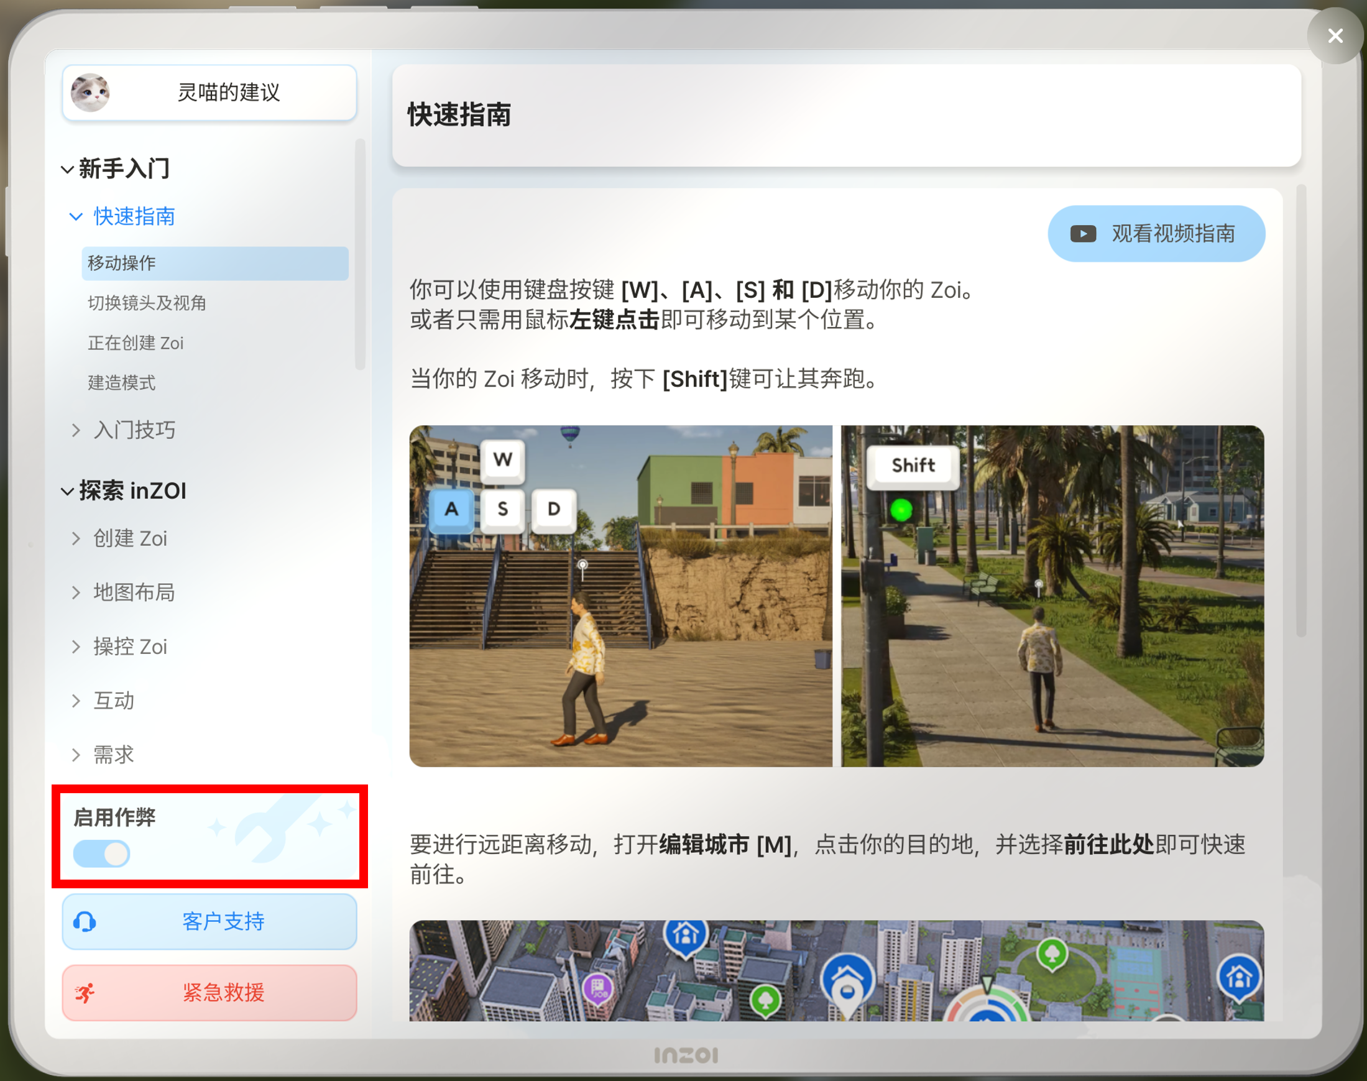The width and height of the screenshot is (1367, 1081).
Task: Expand the 创建 Zoi category
Action: pyautogui.click(x=119, y=538)
